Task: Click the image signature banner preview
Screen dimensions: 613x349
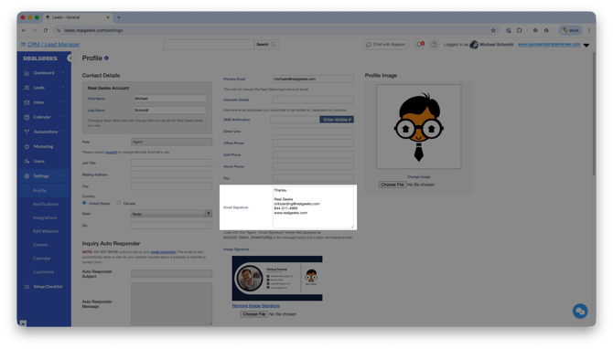Action: tap(277, 279)
